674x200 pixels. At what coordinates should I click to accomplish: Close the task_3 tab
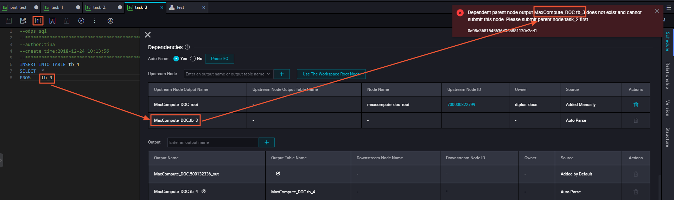(x=162, y=7)
